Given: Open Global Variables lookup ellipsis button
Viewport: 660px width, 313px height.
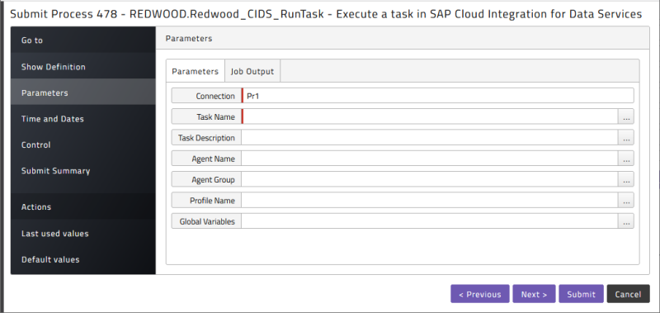Looking at the screenshot, I should pos(626,221).
